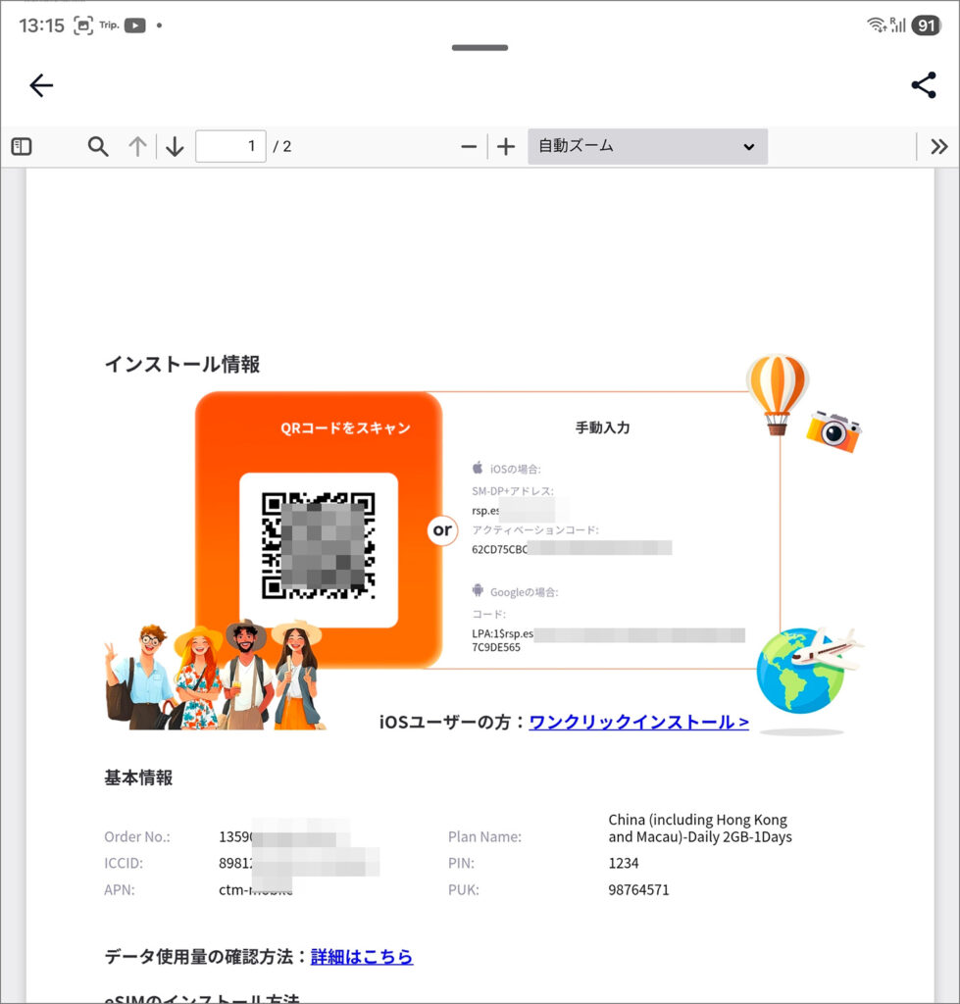Zoom out with minus button
The image size is (960, 1004).
(x=469, y=147)
